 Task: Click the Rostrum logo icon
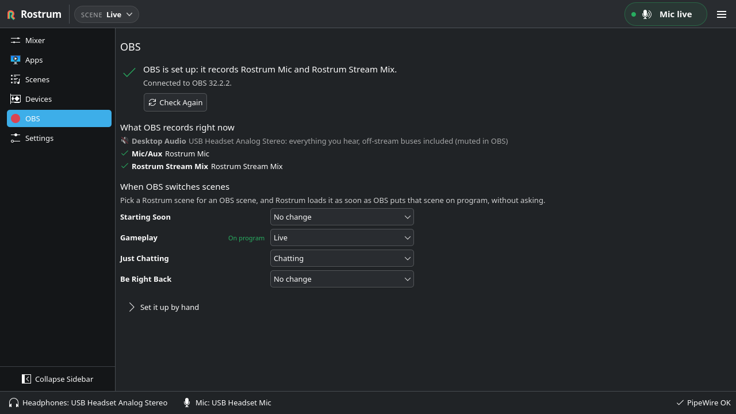tap(11, 14)
